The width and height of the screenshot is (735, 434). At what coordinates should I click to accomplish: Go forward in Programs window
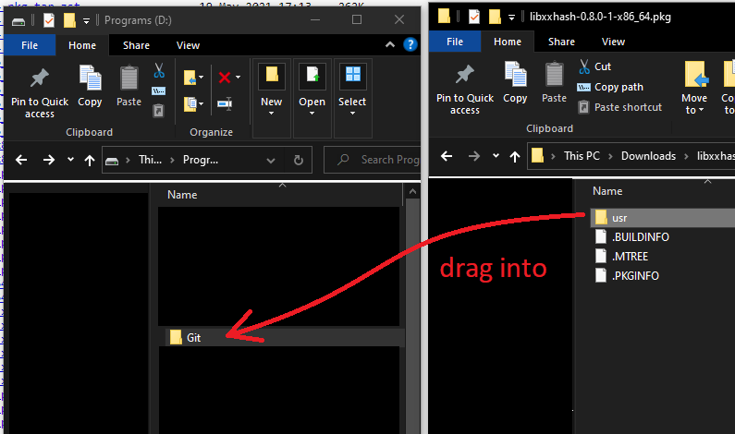(49, 160)
